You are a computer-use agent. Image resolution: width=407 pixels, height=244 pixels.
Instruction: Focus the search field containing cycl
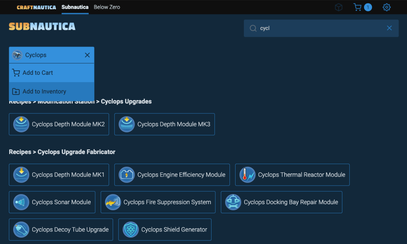(x=321, y=28)
